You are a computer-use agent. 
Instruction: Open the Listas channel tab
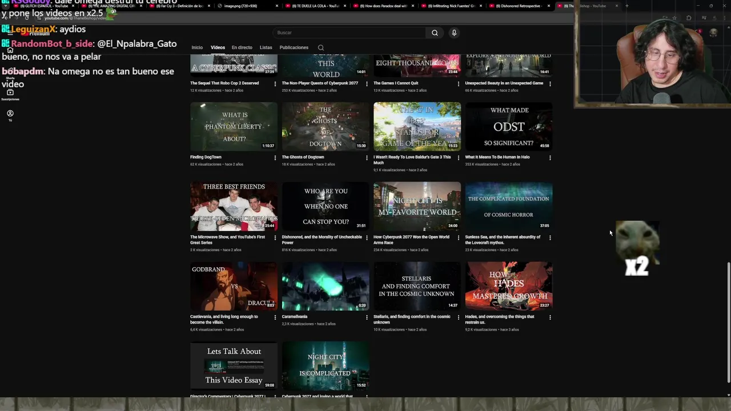266,47
